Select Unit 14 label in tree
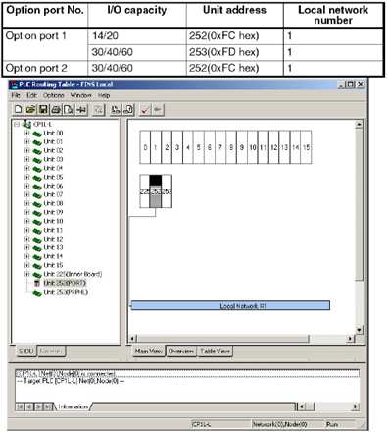 (x=53, y=256)
